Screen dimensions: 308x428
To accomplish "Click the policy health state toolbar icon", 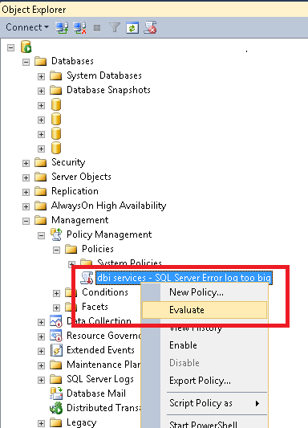I will pyautogui.click(x=150, y=27).
